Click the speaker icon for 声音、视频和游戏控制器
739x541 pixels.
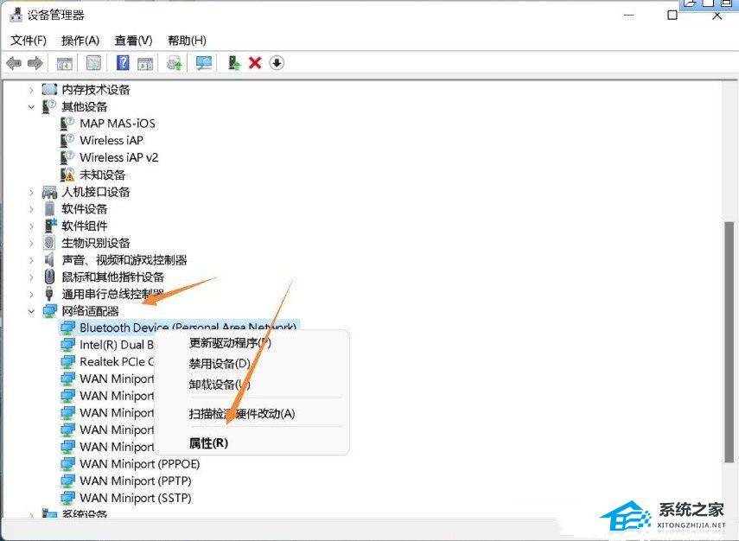[x=49, y=259]
